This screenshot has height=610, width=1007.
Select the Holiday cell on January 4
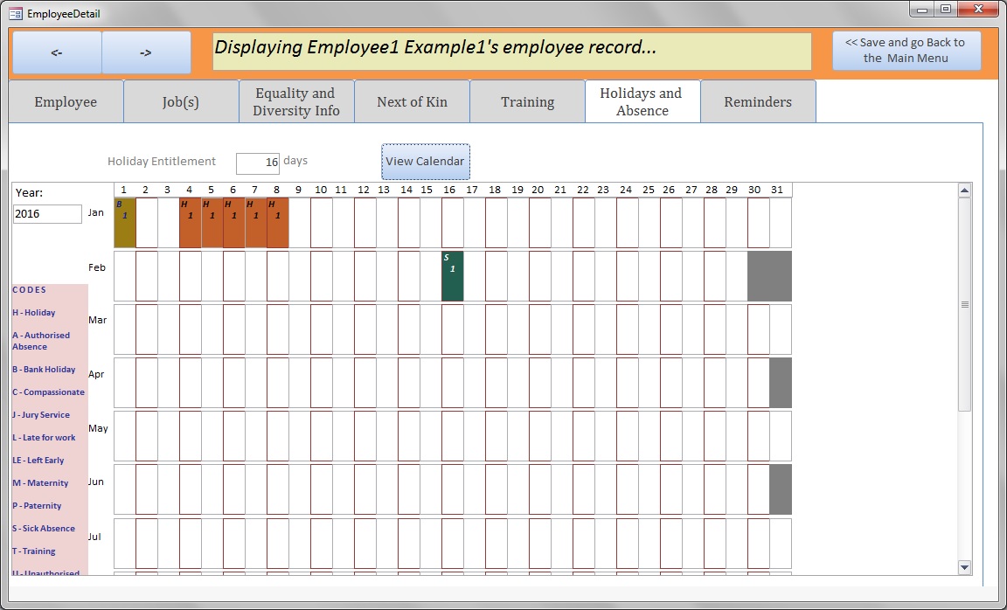(190, 223)
